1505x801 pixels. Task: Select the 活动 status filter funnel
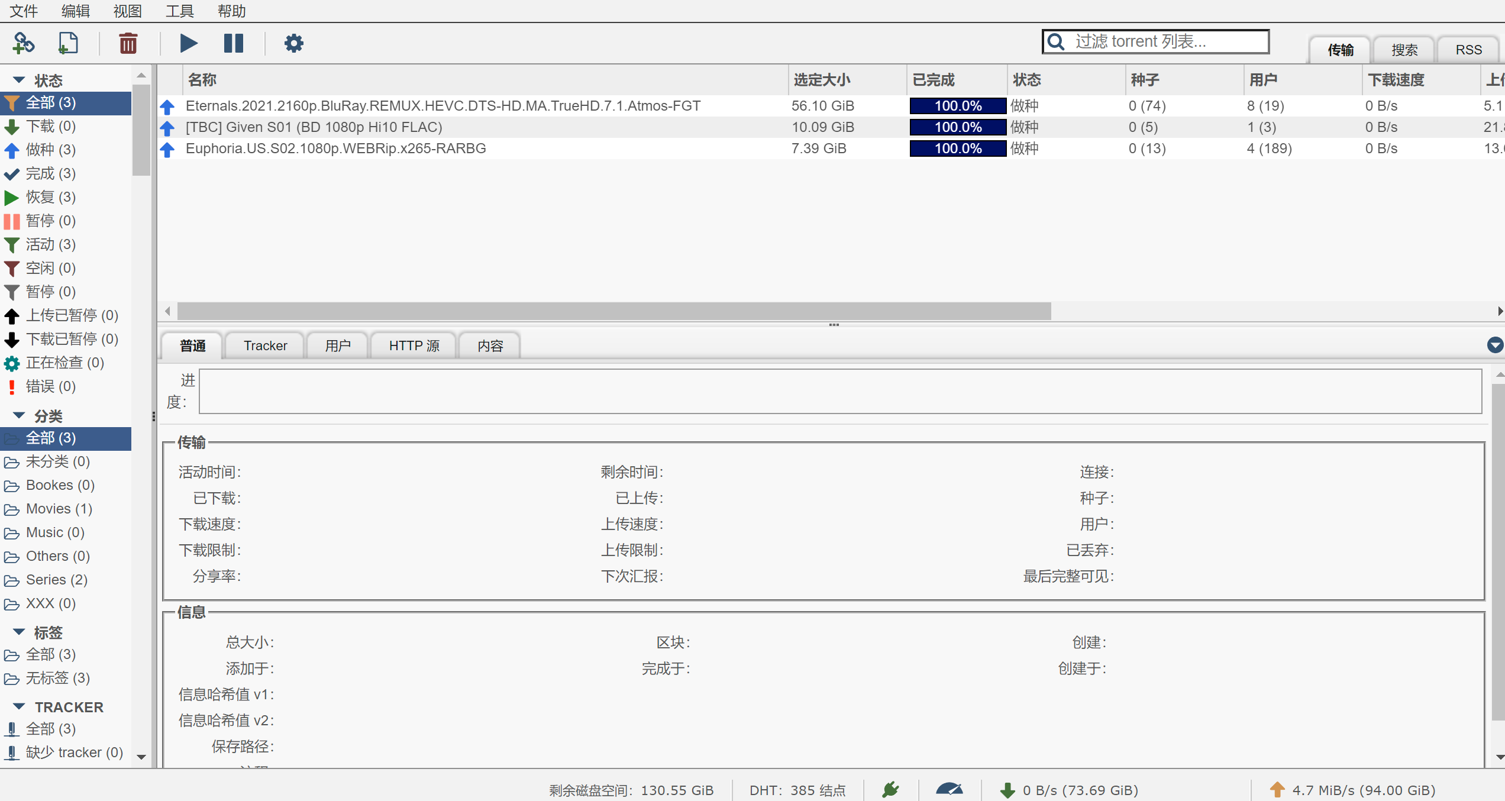coord(12,244)
